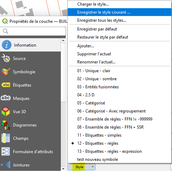Click Enregistrer par défaut
Viewport: 172px width, 171px height.
(119, 29)
